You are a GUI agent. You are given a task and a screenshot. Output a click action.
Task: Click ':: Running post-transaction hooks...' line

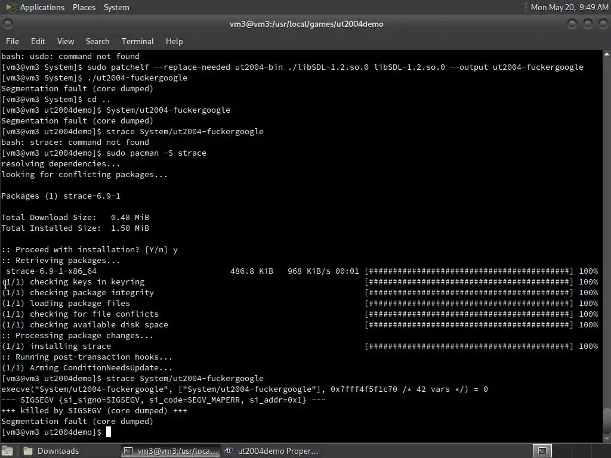87,357
